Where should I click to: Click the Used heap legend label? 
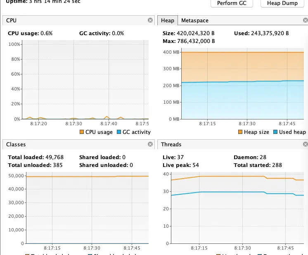pos(292,132)
